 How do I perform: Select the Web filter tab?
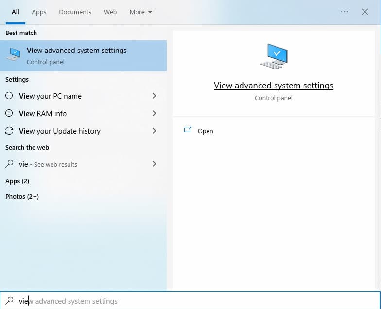[x=110, y=12]
